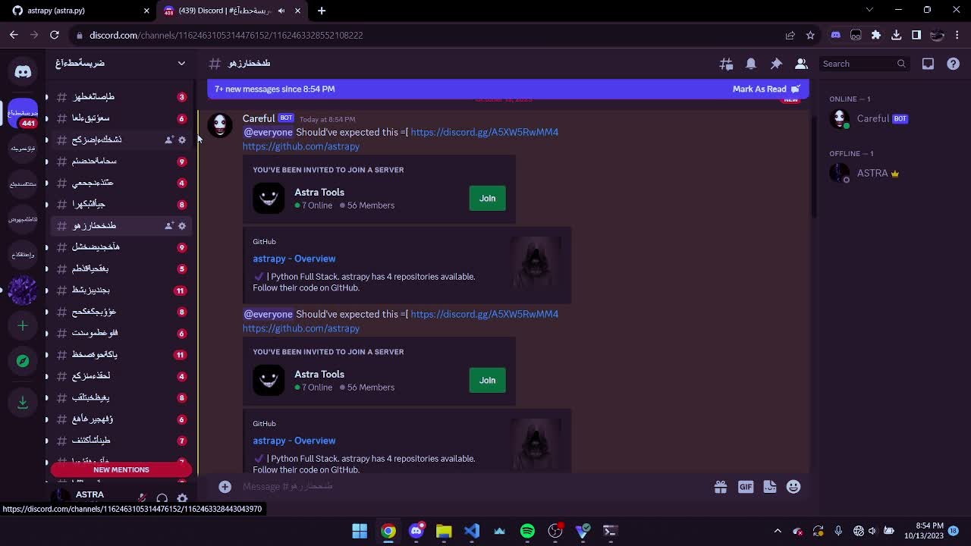This screenshot has width=971, height=546.
Task: Toggle the member list icon
Action: (x=803, y=63)
